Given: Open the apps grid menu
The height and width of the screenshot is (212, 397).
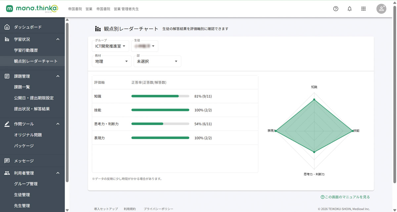Looking at the screenshot, I should pos(364,9).
